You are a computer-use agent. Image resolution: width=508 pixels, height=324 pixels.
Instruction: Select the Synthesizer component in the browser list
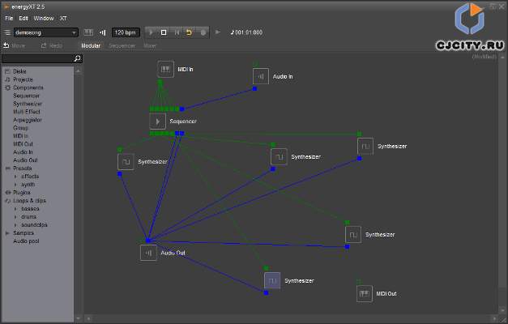[x=28, y=104]
